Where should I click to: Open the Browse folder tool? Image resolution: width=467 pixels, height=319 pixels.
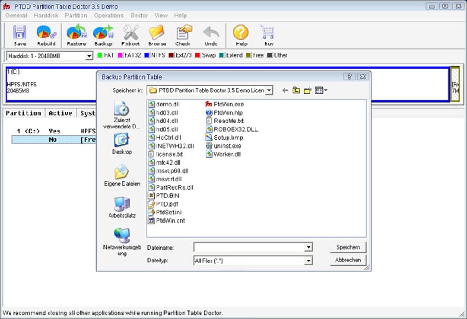(x=157, y=35)
